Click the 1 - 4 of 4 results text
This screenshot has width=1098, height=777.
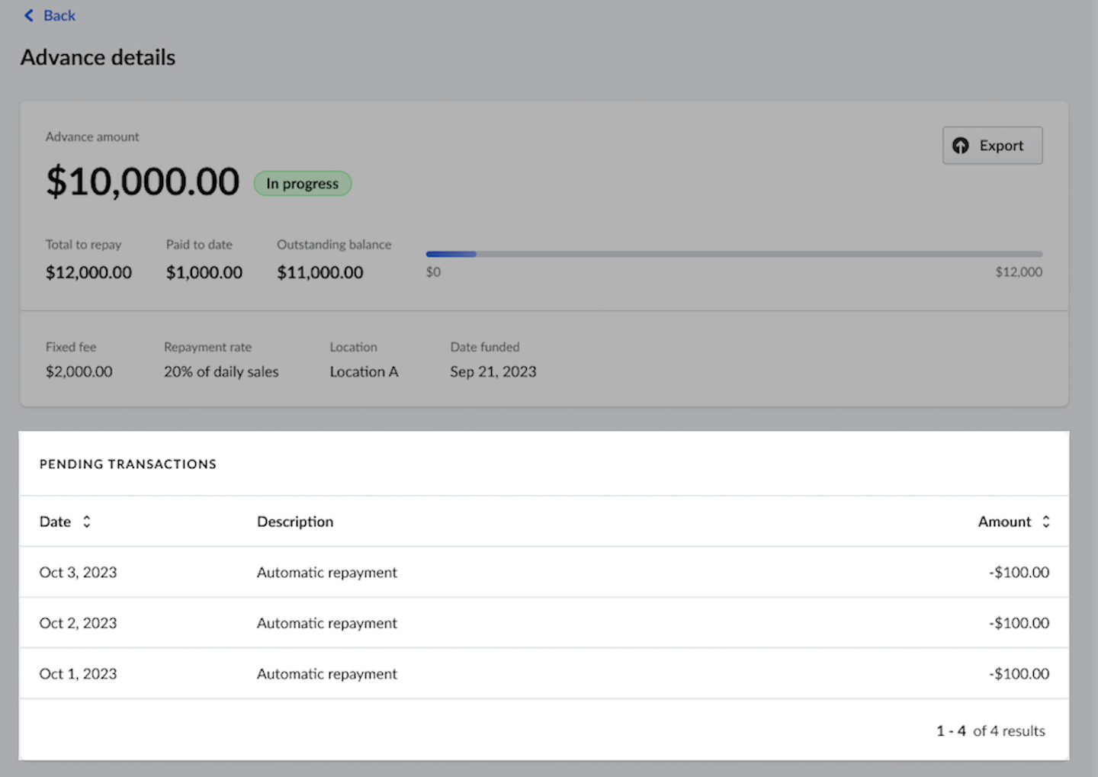click(990, 731)
